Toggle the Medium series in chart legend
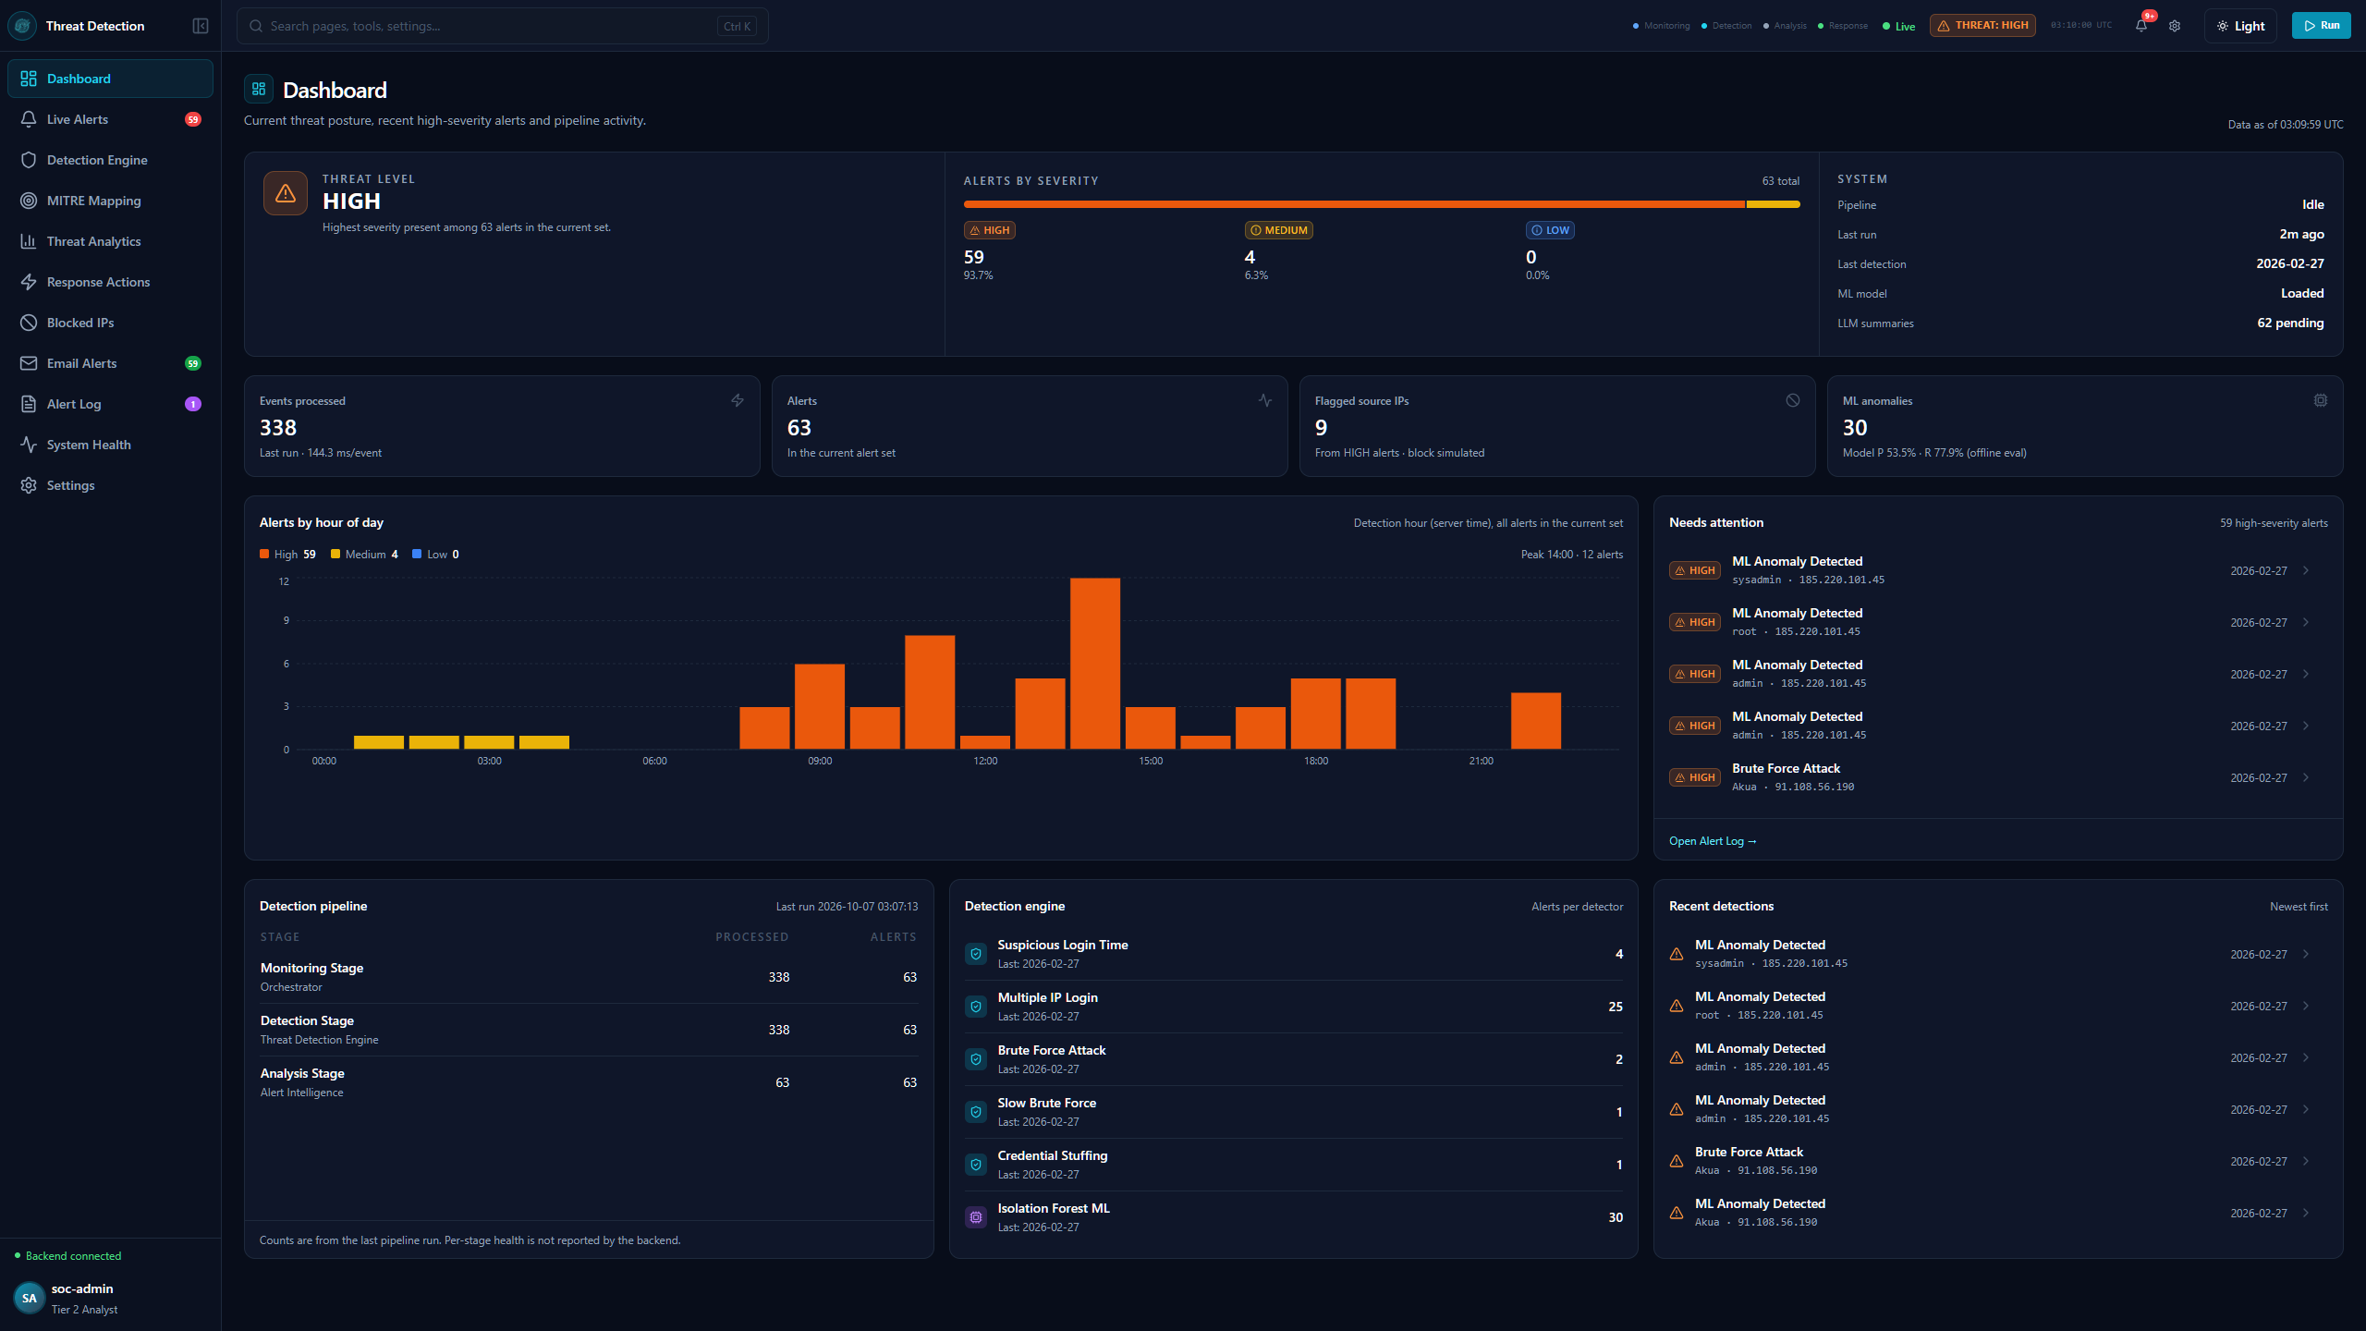This screenshot has width=2366, height=1331. click(x=364, y=555)
